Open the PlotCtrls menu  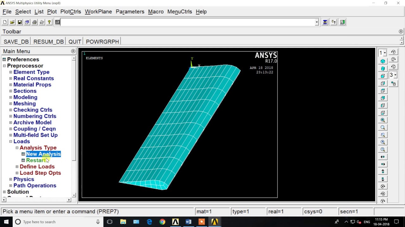71,12
